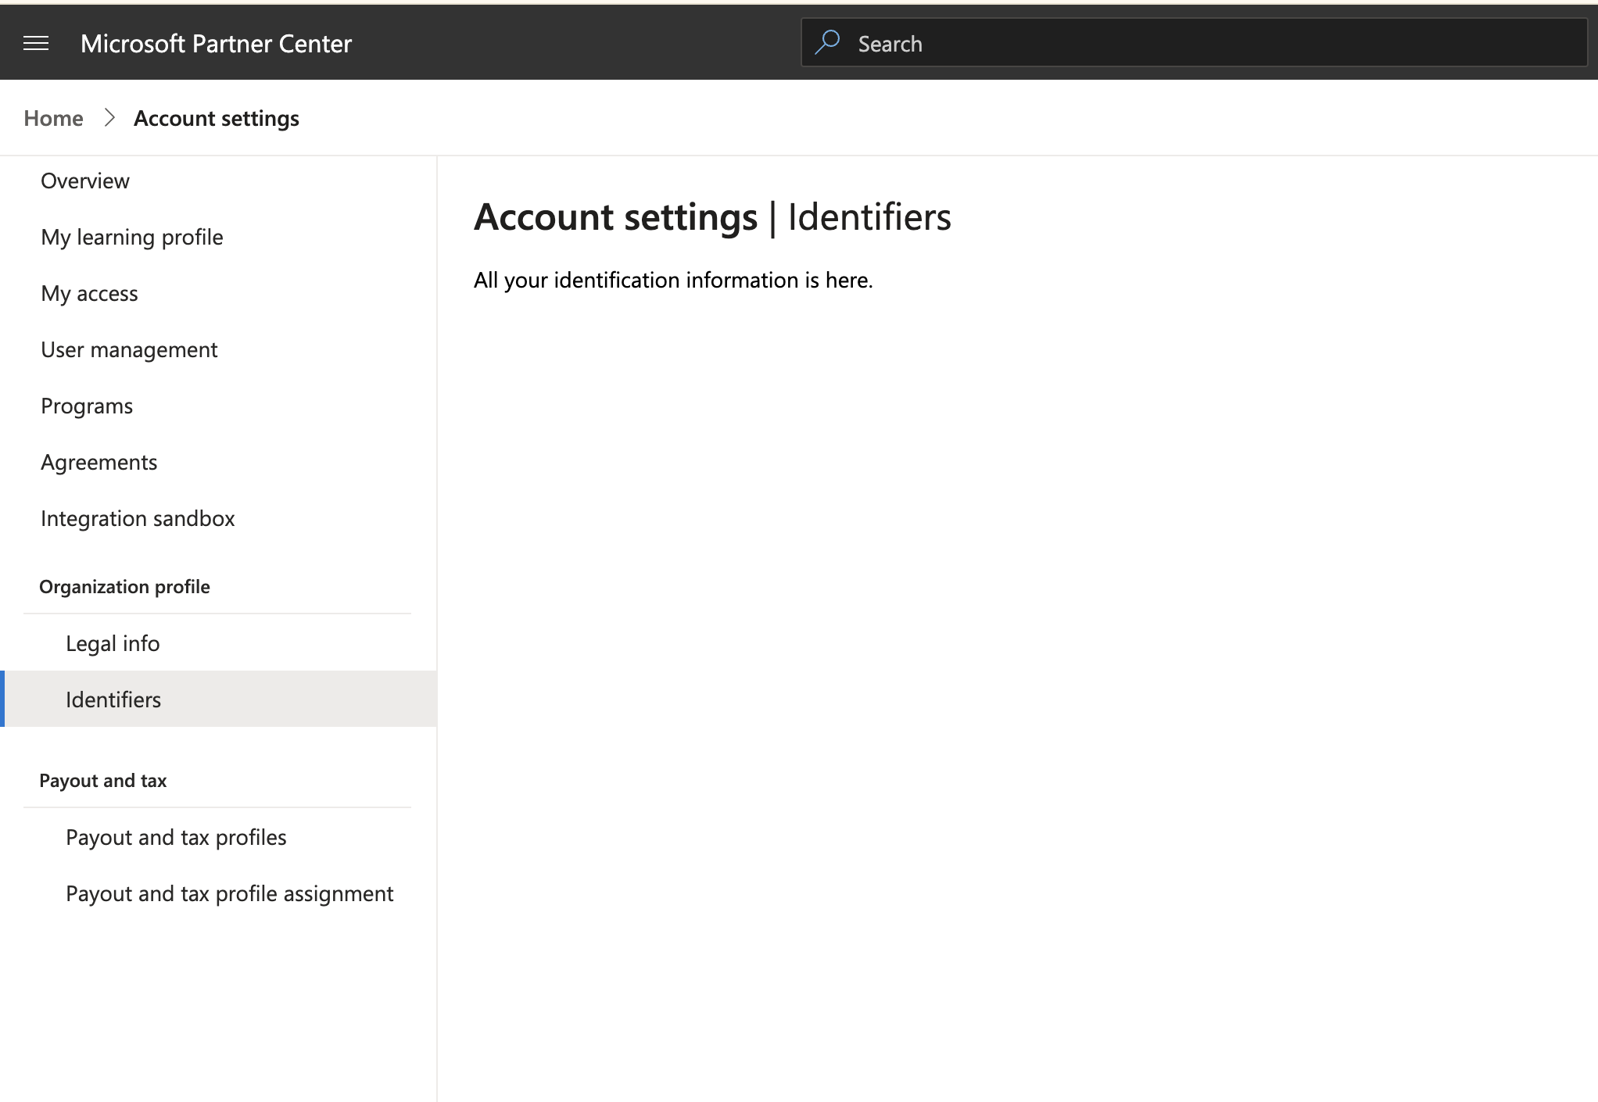1598x1102 pixels.
Task: Open Payout and tax profiles
Action: (x=176, y=837)
